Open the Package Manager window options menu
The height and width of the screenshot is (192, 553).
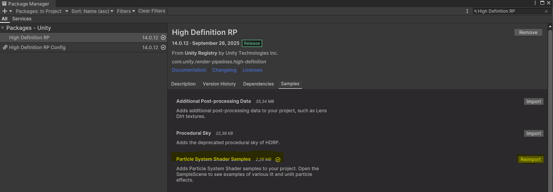coord(535,3)
